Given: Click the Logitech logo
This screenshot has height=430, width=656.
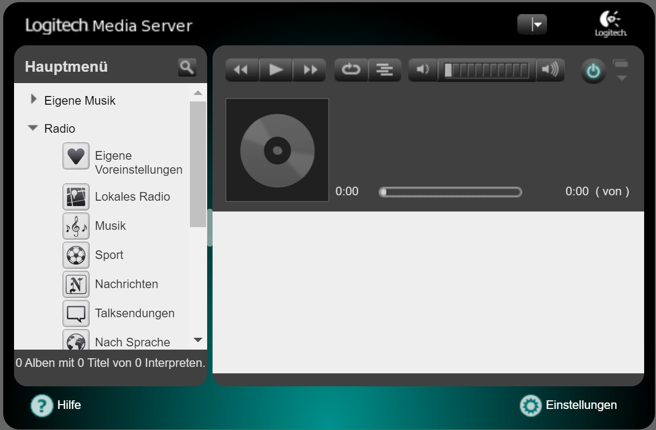Looking at the screenshot, I should [611, 24].
